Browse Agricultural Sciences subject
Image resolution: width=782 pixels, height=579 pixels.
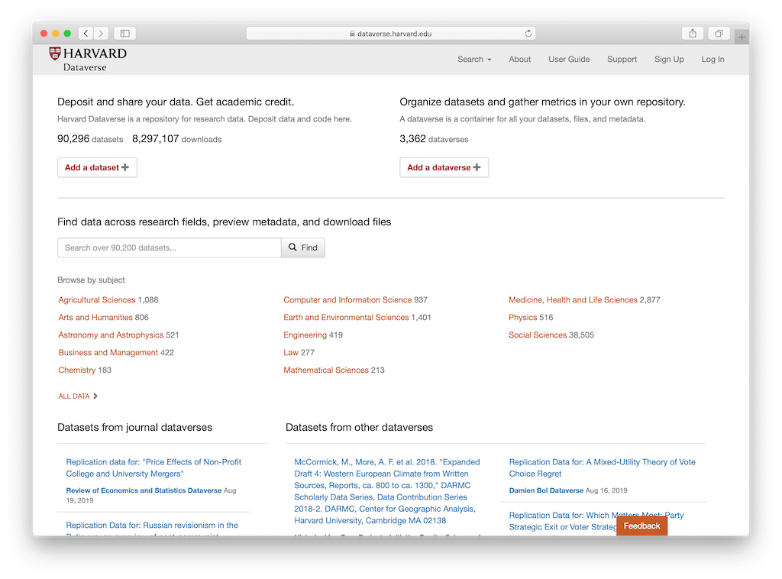point(97,299)
